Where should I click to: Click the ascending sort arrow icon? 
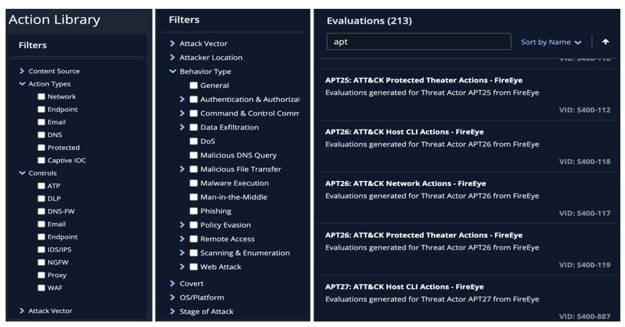606,42
